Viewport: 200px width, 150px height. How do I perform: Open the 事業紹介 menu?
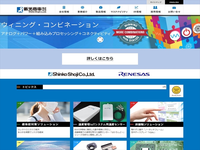click(x=82, y=10)
